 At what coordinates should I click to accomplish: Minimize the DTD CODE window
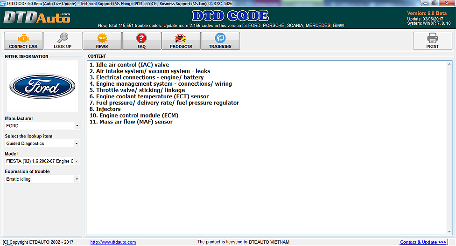point(426,3)
